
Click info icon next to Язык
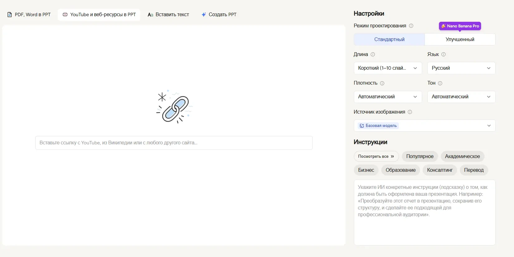pos(444,54)
